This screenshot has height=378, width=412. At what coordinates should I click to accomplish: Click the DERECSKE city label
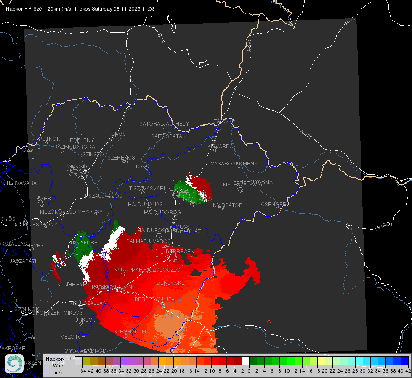point(170,283)
